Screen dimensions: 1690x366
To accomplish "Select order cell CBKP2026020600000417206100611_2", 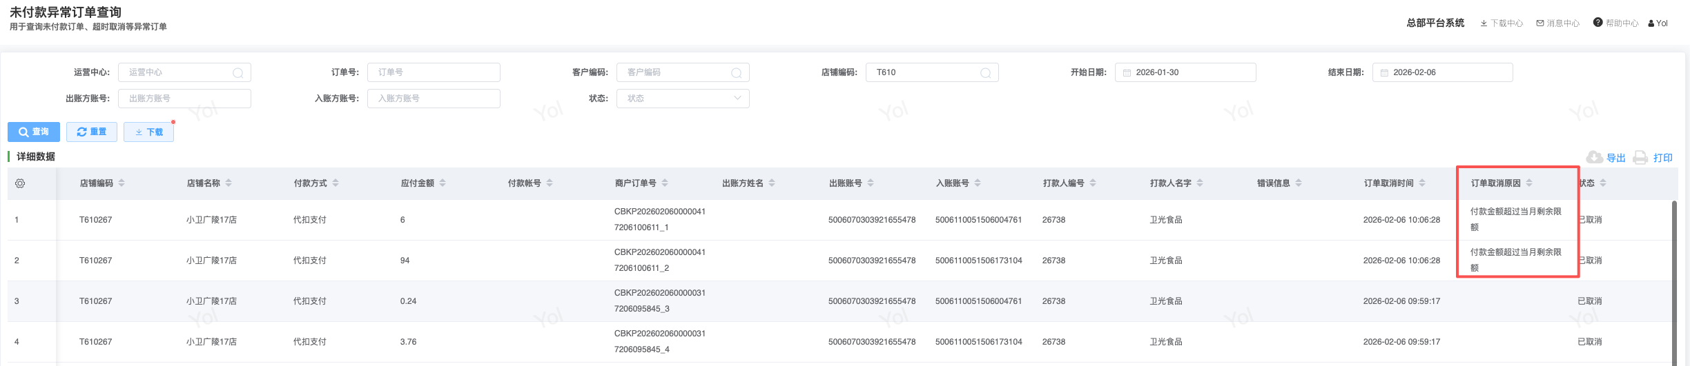I will click(x=660, y=260).
